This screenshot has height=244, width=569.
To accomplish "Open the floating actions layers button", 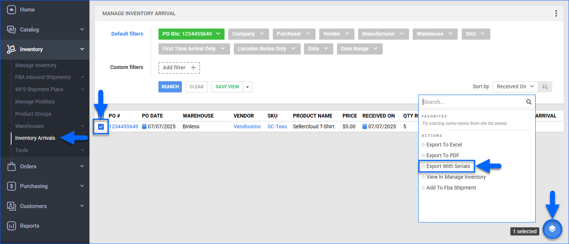I will [552, 229].
